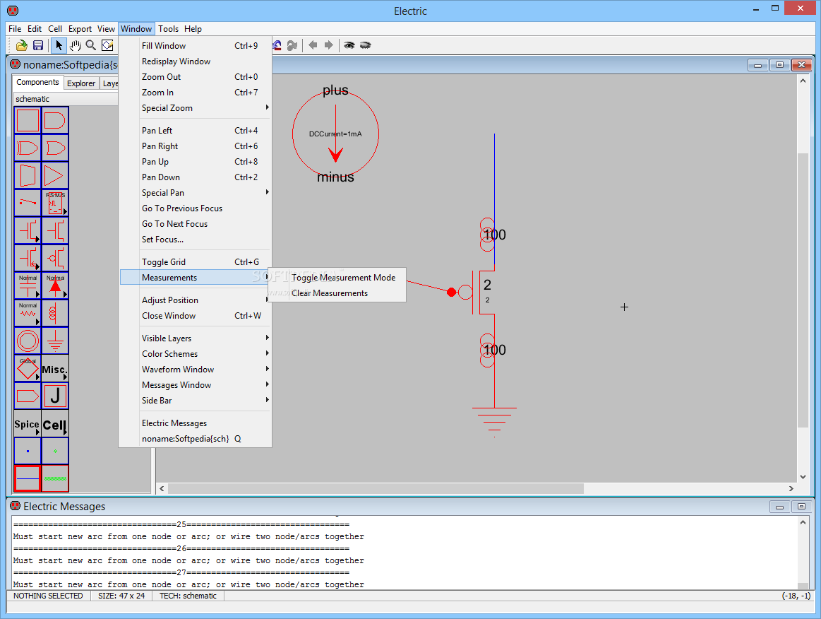The height and width of the screenshot is (619, 821).
Task: Pick the AND gate component
Action: tap(55, 121)
